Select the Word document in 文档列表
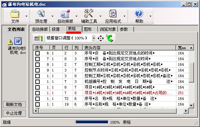Image resolution: width=200 pixels, height=127 pixels. click(18, 41)
